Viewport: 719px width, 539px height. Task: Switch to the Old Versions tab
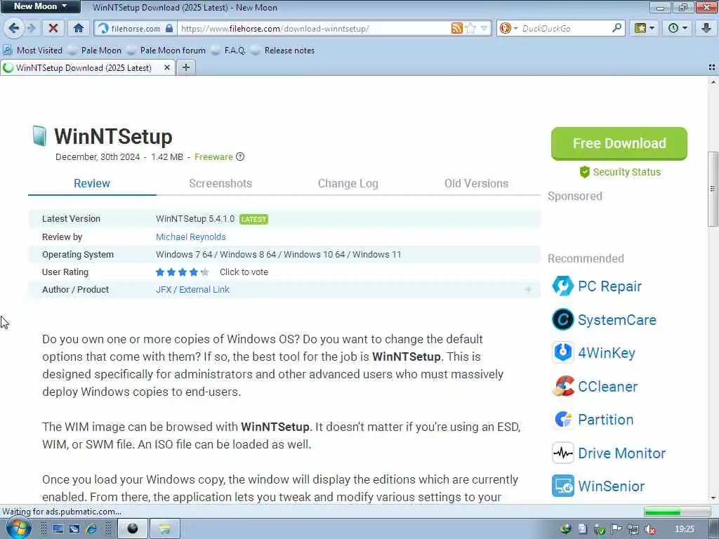coord(476,183)
